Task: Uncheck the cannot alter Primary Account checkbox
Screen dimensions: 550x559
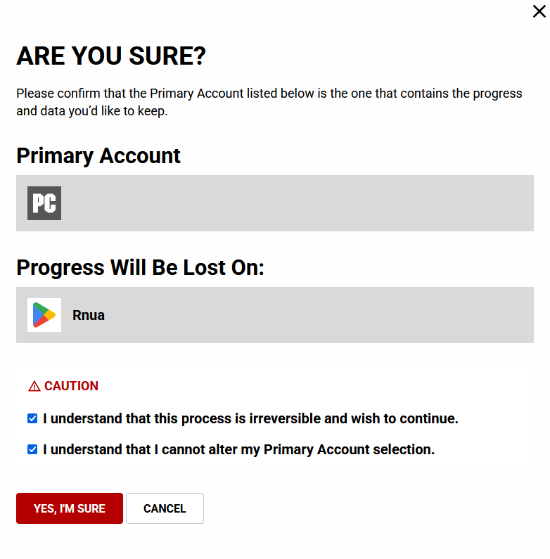Action: (x=32, y=449)
